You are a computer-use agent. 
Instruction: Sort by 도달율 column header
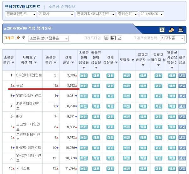(x=127, y=60)
